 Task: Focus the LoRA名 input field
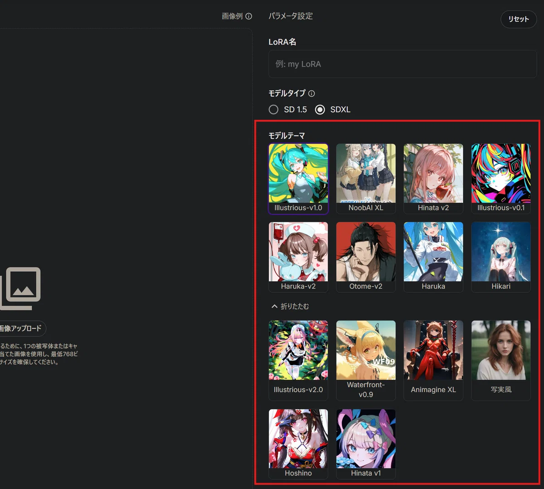403,64
